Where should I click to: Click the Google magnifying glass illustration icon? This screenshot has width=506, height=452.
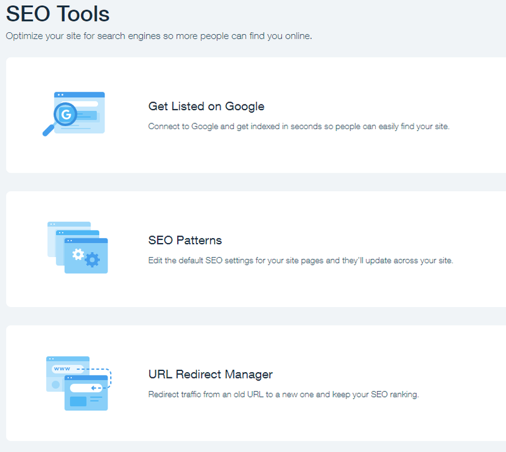click(x=73, y=114)
